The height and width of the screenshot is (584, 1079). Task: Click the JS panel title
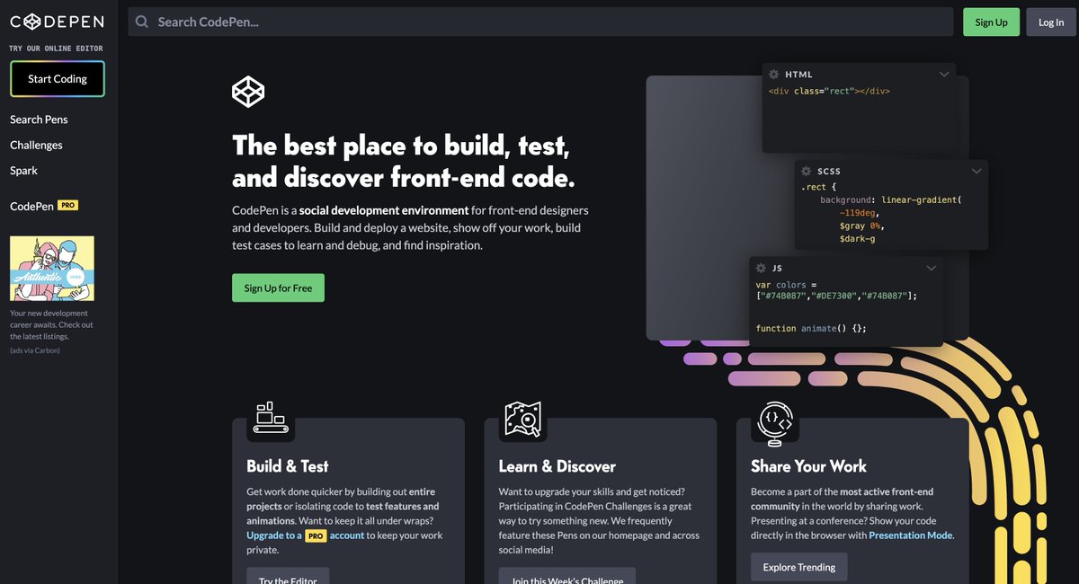(x=777, y=268)
